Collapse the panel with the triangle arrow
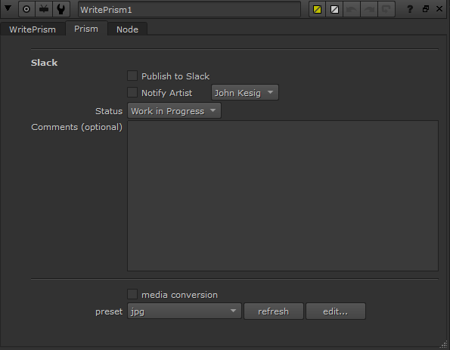The width and height of the screenshot is (450, 350). click(x=8, y=8)
